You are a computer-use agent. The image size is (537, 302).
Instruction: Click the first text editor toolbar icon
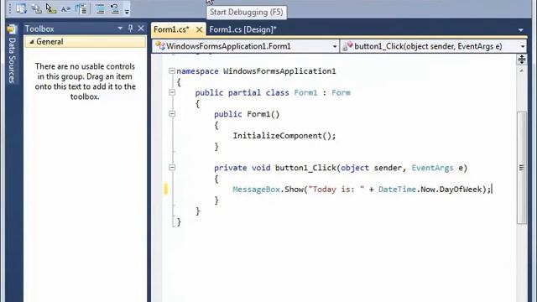point(21,8)
